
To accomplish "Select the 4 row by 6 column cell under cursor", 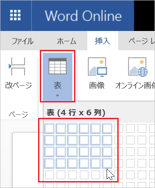I will point(107,163).
